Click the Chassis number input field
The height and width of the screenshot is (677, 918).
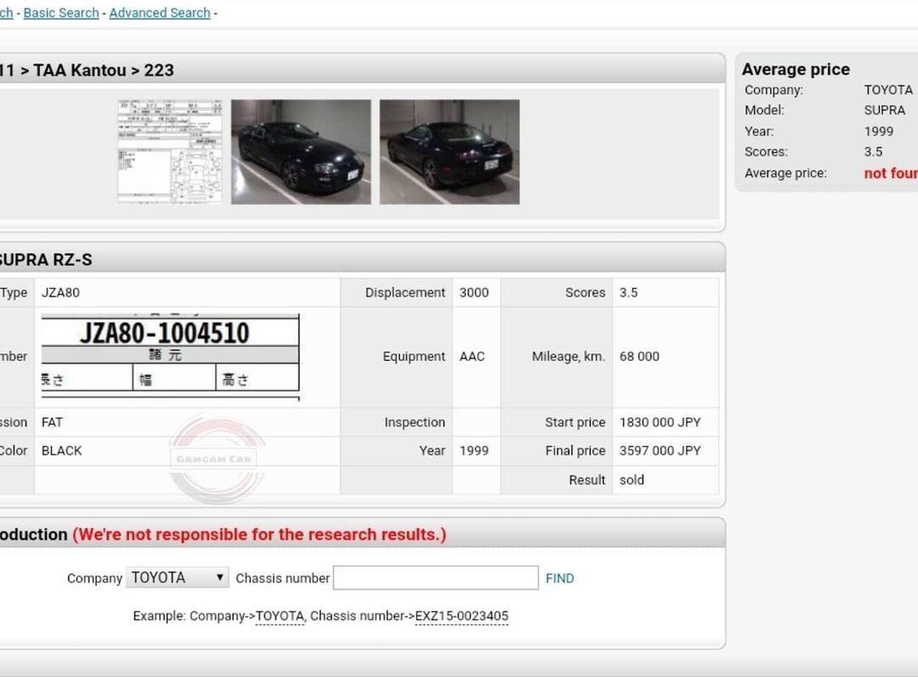435,578
